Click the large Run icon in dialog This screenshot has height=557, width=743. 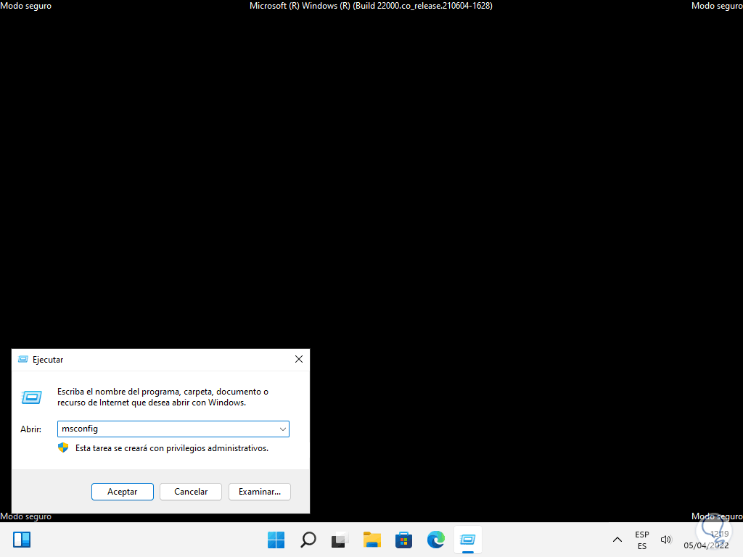click(32, 397)
